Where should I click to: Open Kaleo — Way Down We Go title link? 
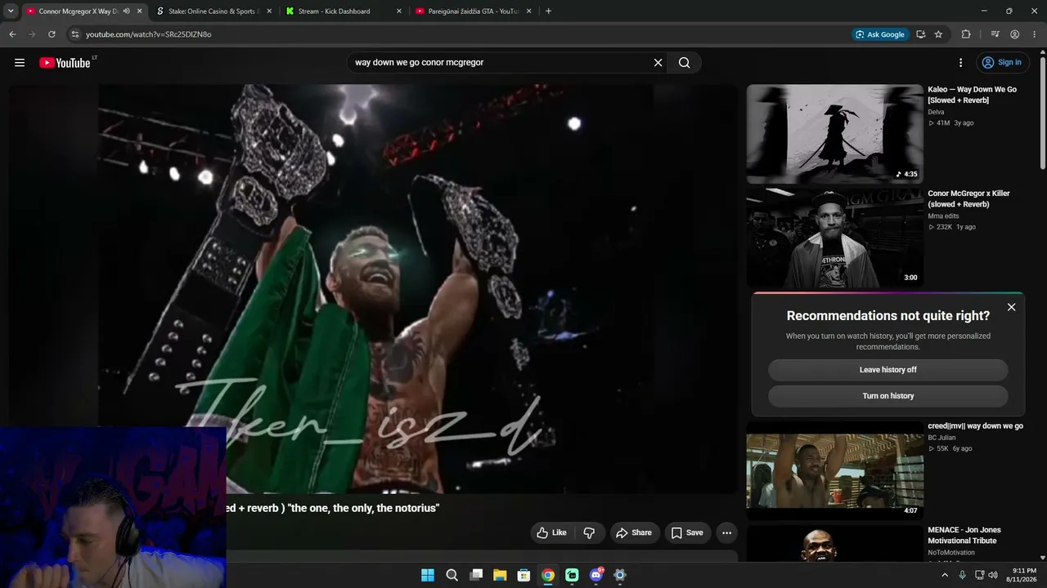(972, 95)
